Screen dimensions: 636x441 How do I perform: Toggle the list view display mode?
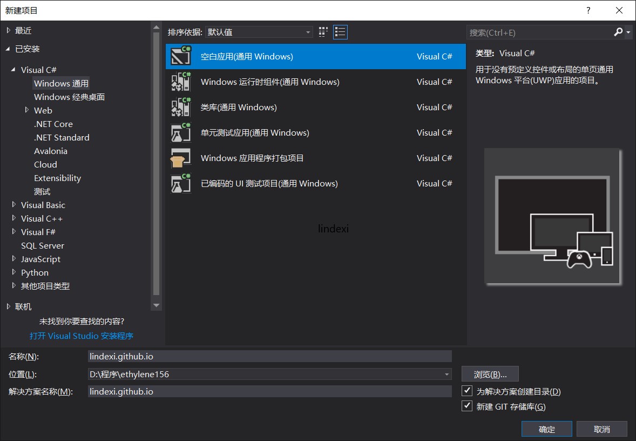[340, 32]
